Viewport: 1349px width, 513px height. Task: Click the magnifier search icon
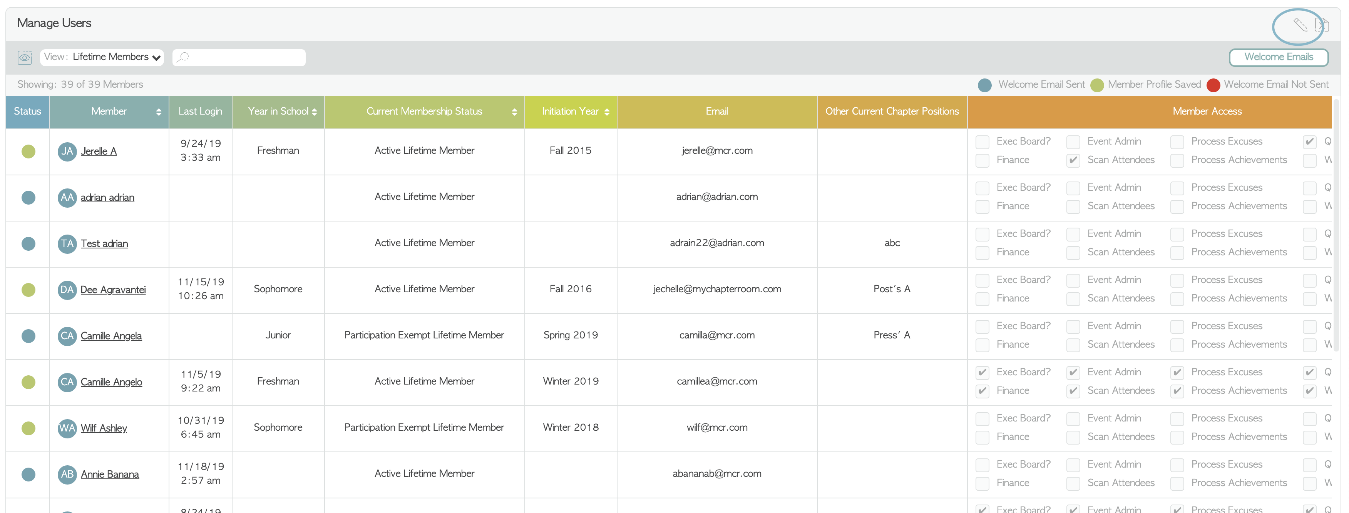point(183,57)
